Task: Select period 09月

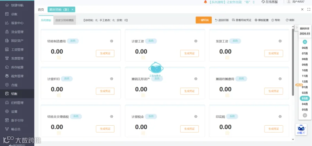Action: point(305,65)
